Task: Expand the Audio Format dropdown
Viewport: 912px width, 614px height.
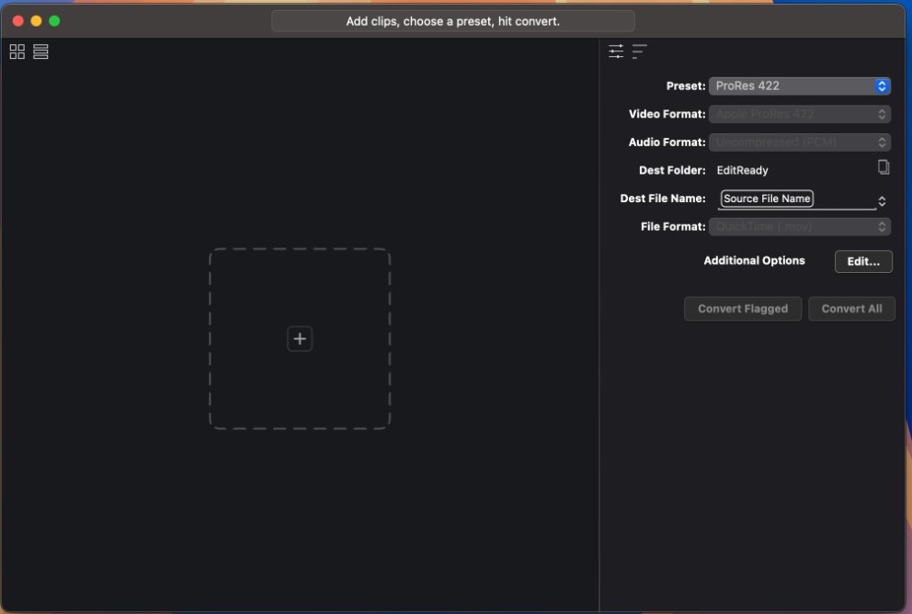Action: click(x=799, y=142)
